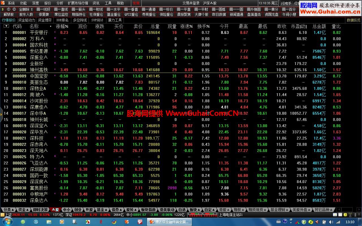Click the taskbar clock showing 13:10

tap(350, 222)
